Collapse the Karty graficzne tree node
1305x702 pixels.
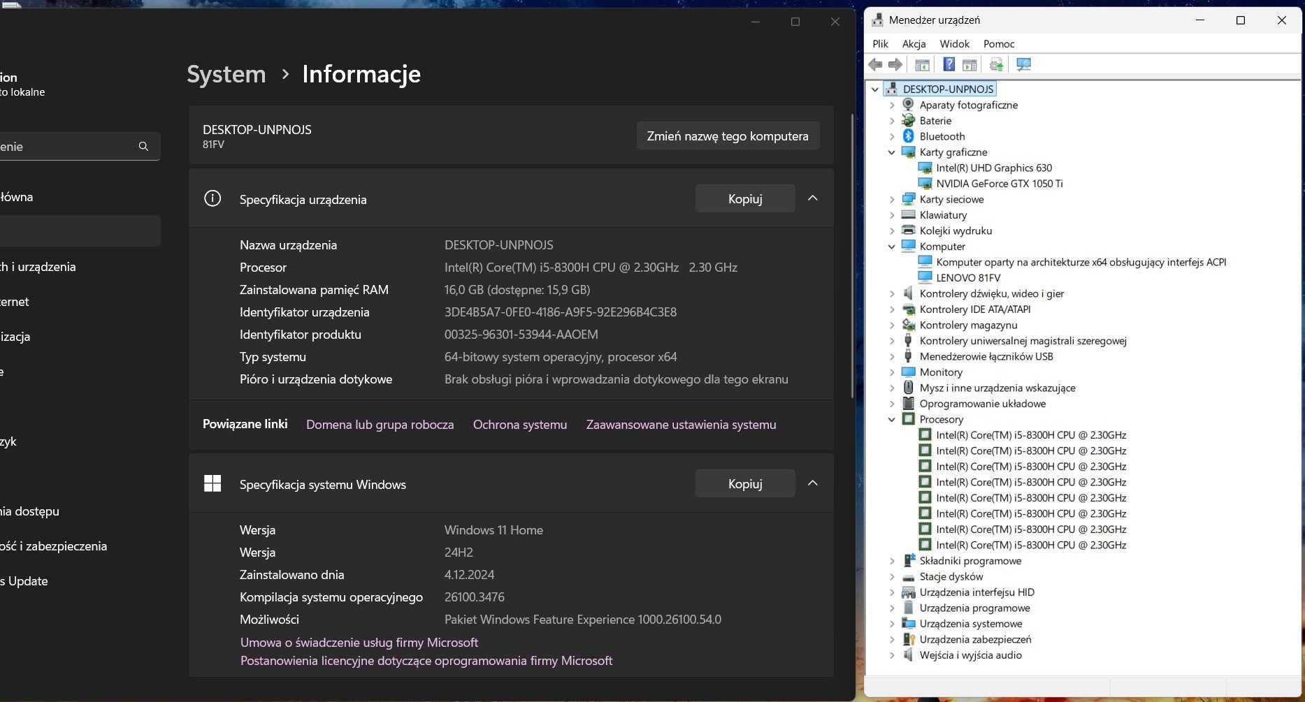[x=891, y=152]
